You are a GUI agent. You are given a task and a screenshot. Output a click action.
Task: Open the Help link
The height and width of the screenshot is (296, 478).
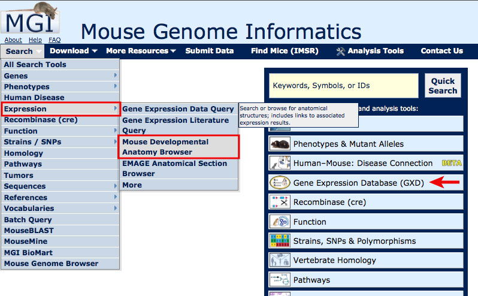(x=35, y=40)
